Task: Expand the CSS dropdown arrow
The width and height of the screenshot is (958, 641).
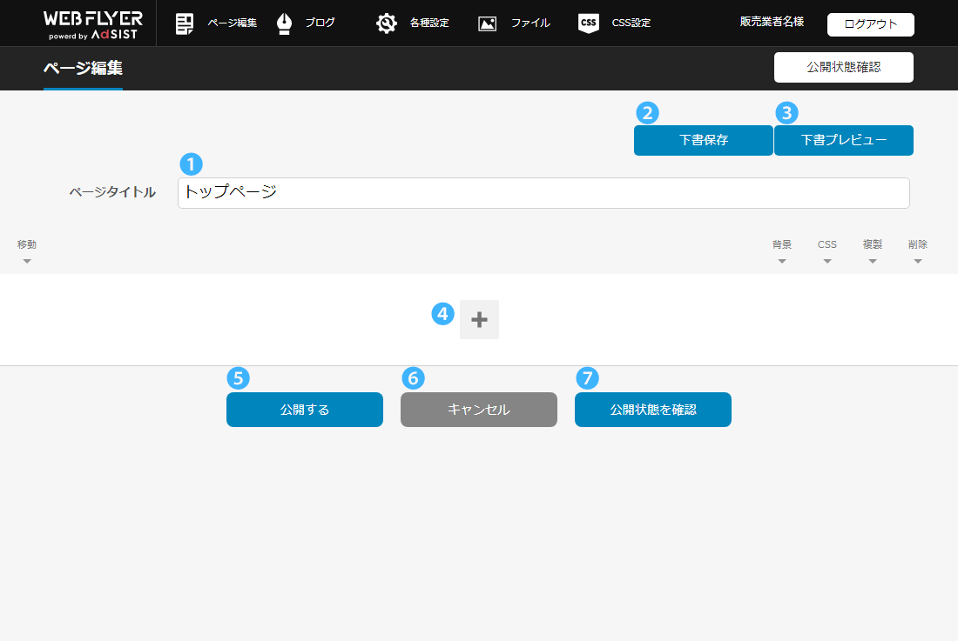Action: coord(827,261)
